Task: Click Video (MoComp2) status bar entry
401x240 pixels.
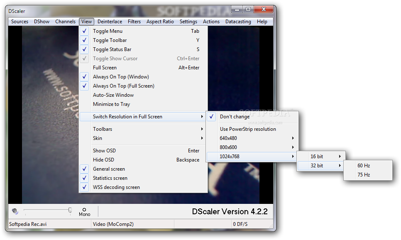Action: point(133,224)
